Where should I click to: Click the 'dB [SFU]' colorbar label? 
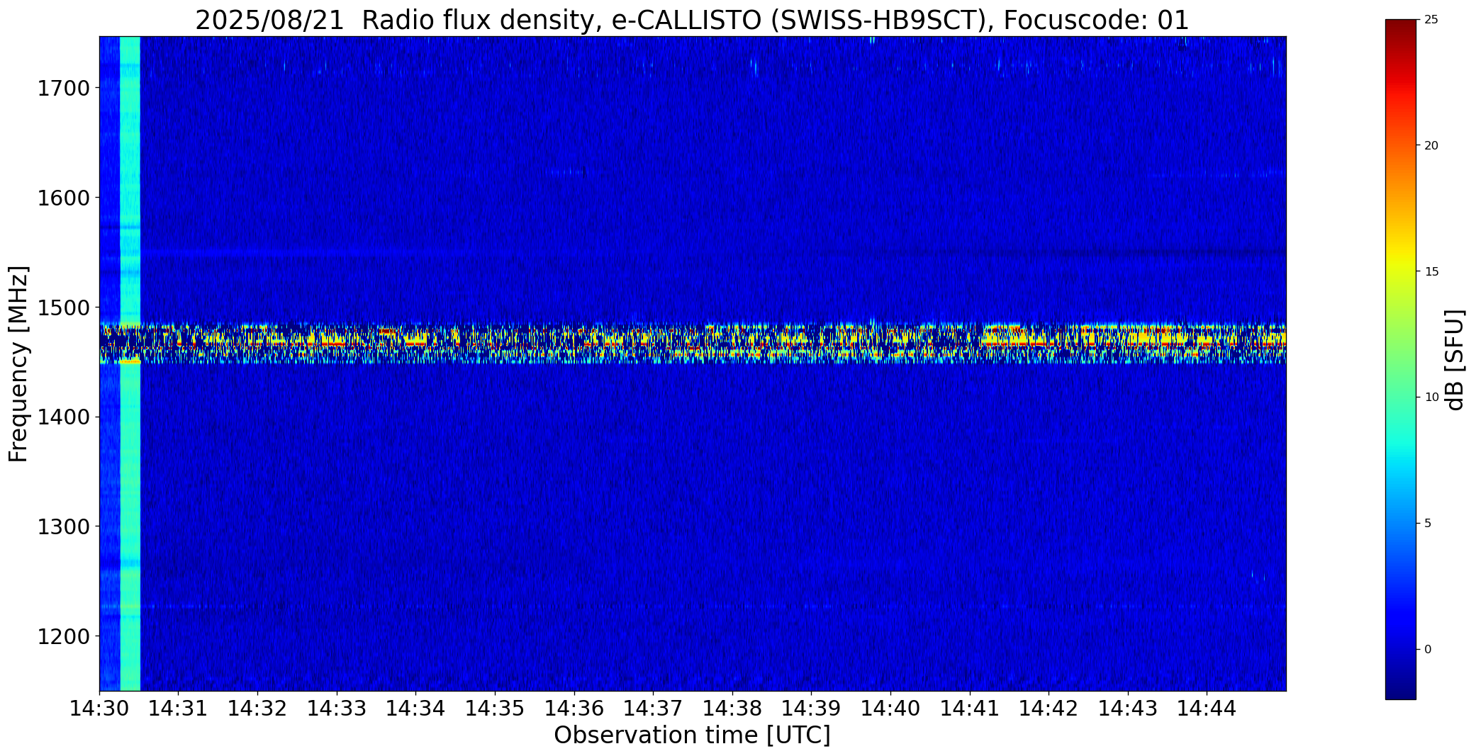coord(1455,360)
